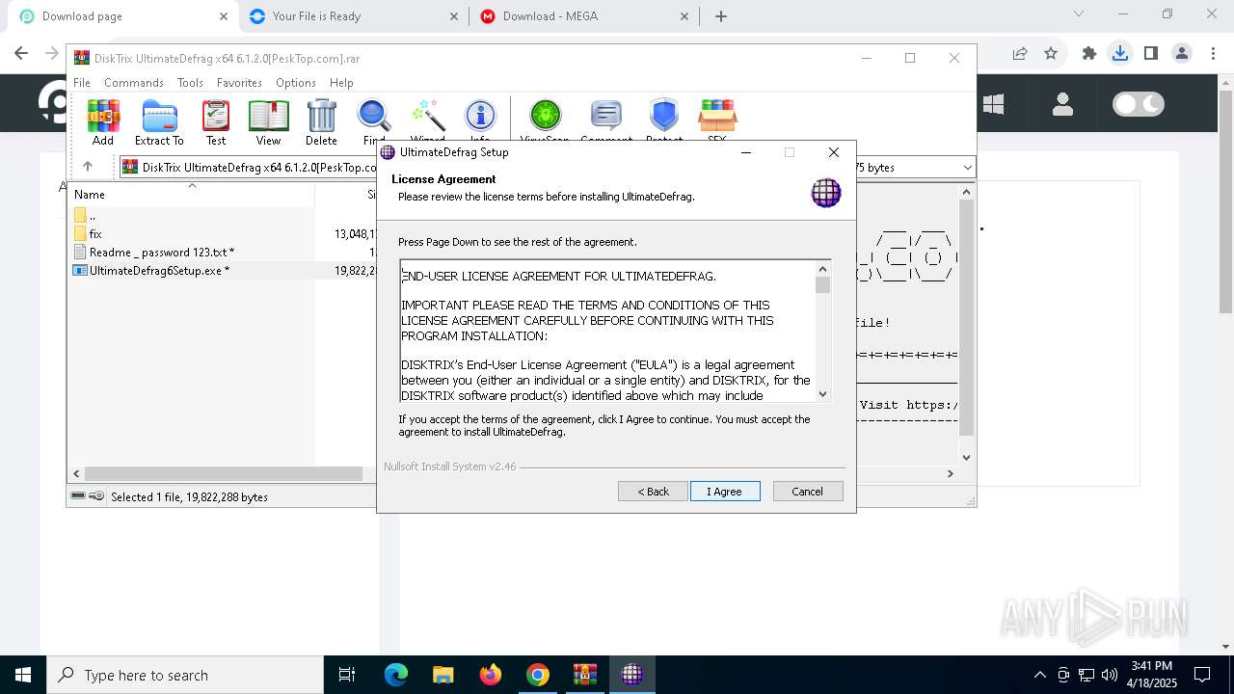The width and height of the screenshot is (1234, 694).
Task: Click the Add icon in WinRAR toolbar
Action: pos(103,122)
